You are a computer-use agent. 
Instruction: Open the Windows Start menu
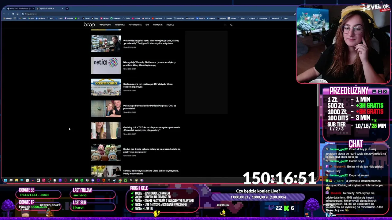tap(5, 180)
